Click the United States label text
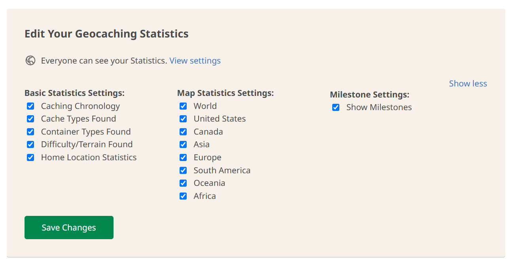Viewport: 513px width, 266px height. 220,119
